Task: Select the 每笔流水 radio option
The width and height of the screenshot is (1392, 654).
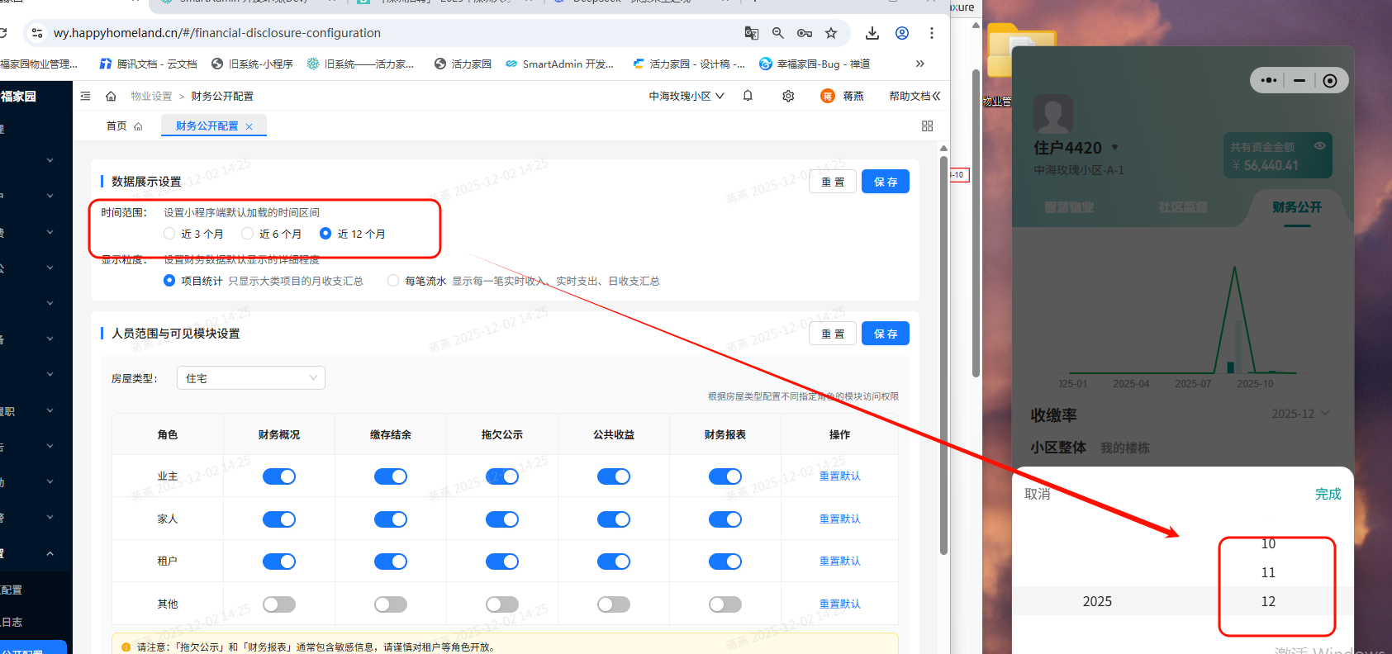Action: [393, 281]
